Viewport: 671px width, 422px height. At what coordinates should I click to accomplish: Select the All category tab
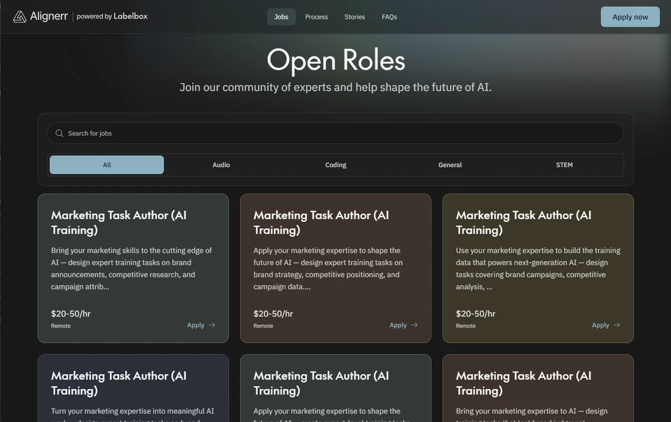[107, 165]
